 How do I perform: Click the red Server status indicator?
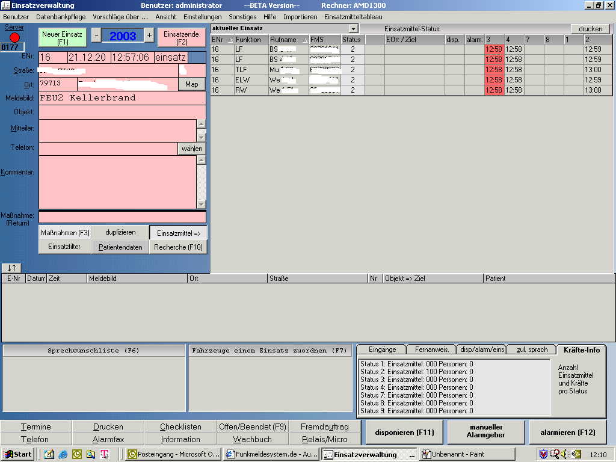14,37
